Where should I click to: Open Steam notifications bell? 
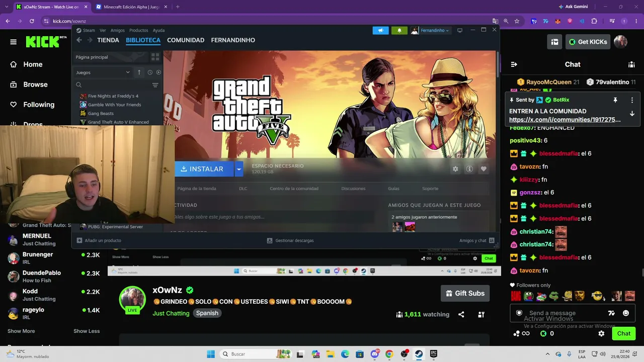399,31
